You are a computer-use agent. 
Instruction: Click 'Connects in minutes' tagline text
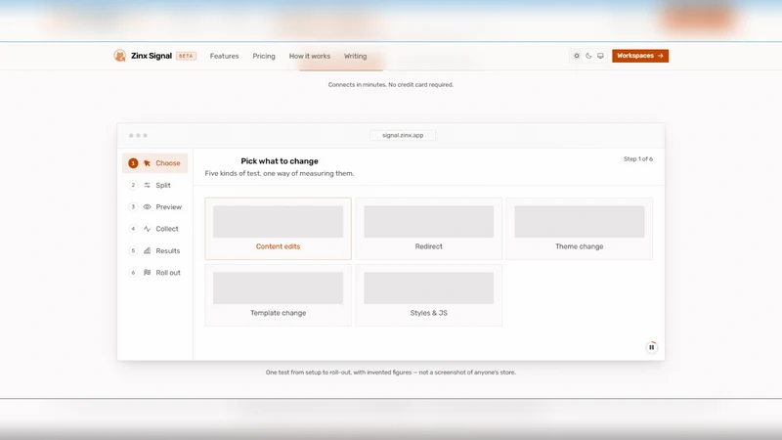[x=390, y=85]
